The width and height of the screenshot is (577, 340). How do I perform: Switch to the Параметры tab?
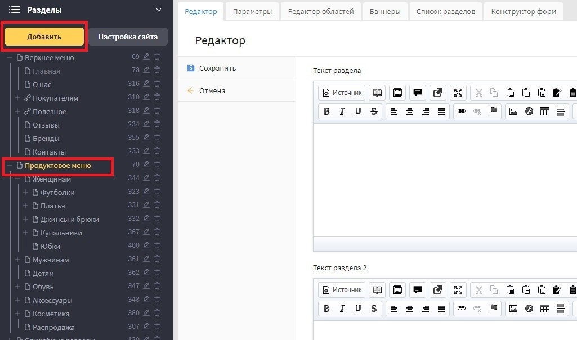[252, 11]
